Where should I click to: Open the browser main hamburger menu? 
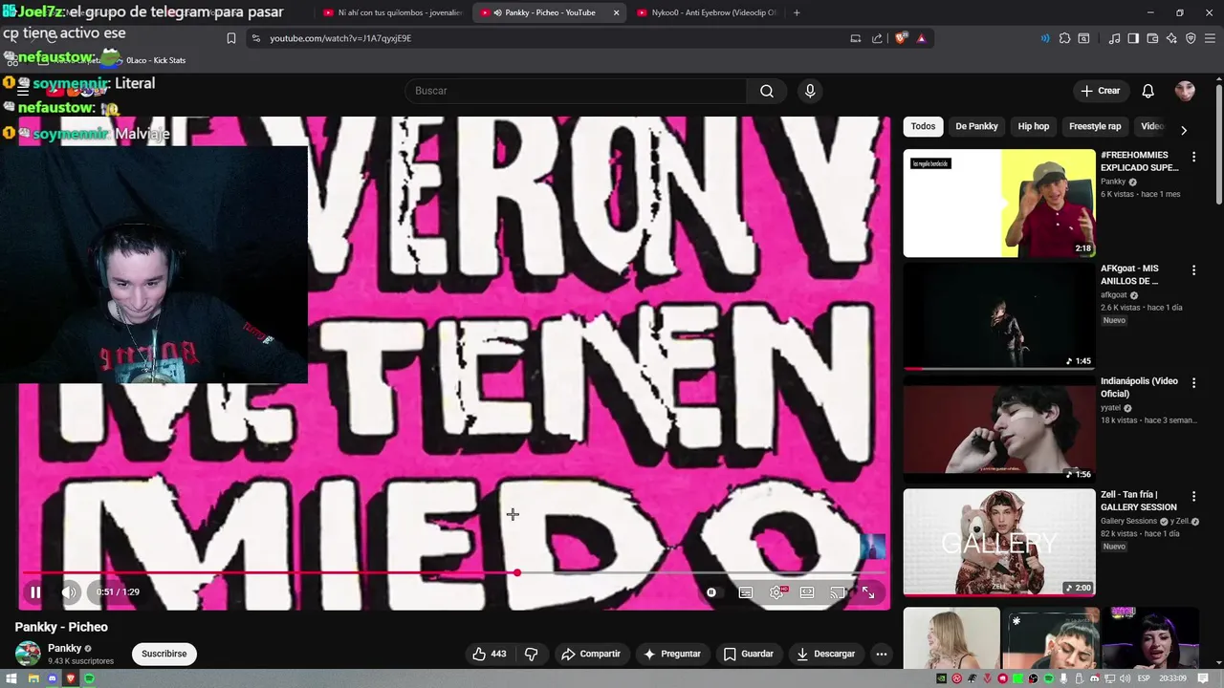point(1210,38)
